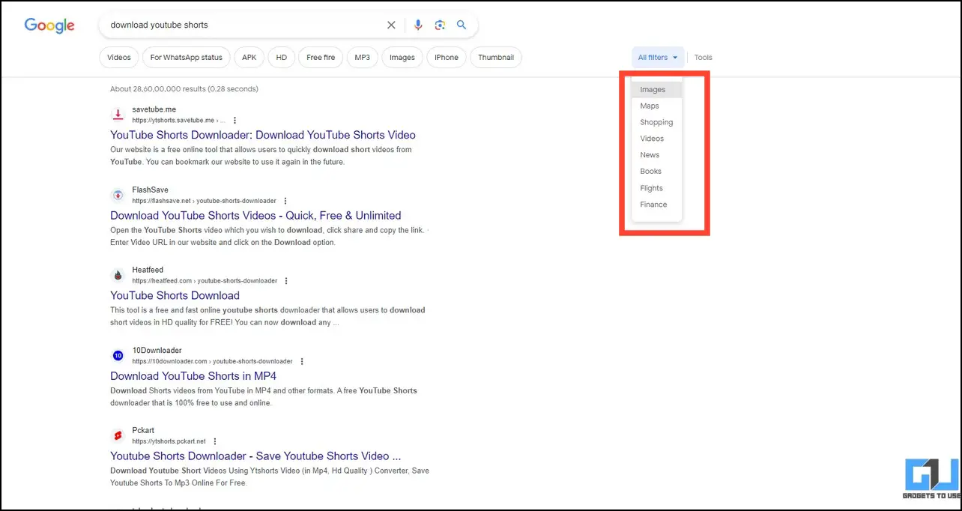The width and height of the screenshot is (962, 511).
Task: Click the 'Heatfeed' site name
Action: pos(148,270)
